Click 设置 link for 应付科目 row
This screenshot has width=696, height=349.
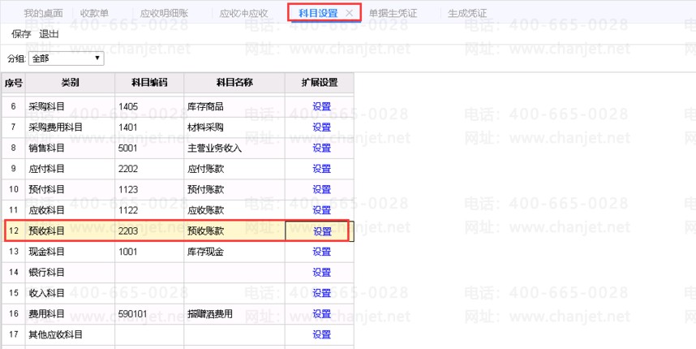pyautogui.click(x=322, y=169)
